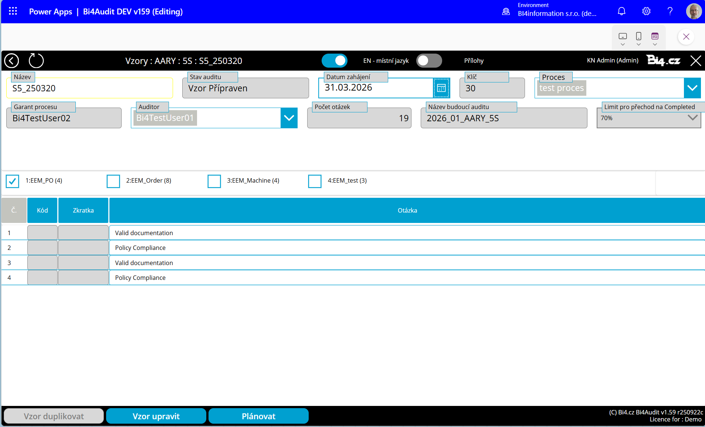
Task: Click the Otázka column header
Action: coord(407,210)
